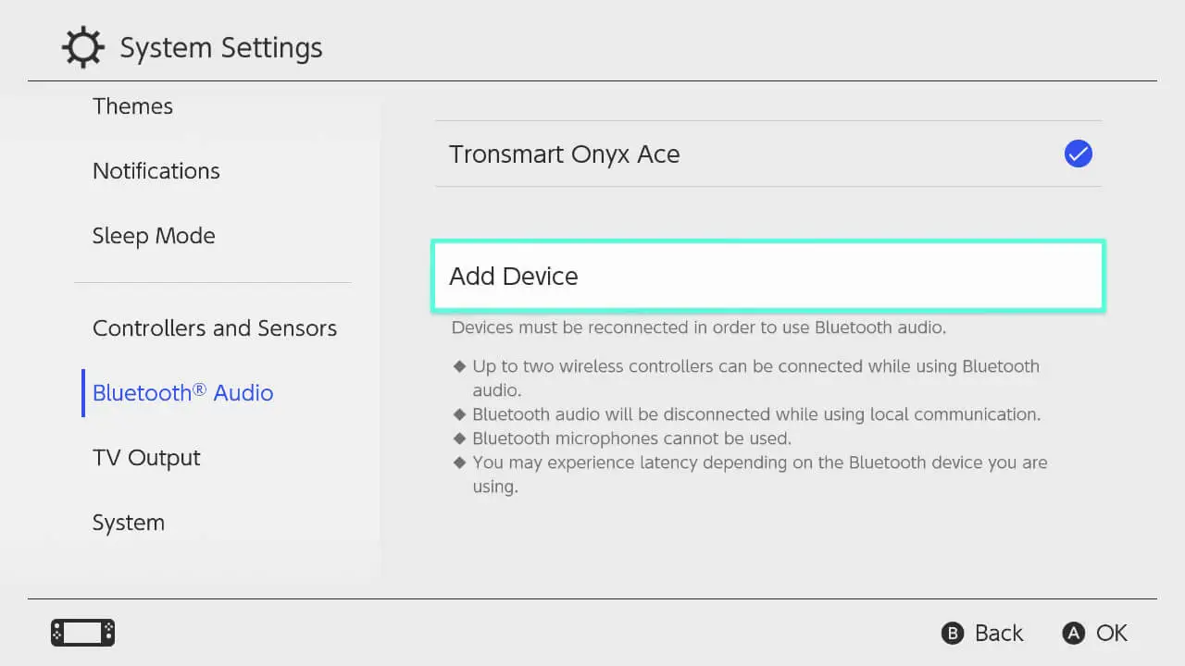Switch to TV Output settings
Viewport: 1185px width, 666px height.
tap(146, 458)
